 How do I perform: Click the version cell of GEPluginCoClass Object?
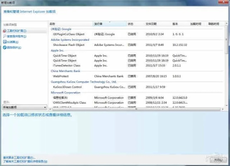click(x=178, y=34)
